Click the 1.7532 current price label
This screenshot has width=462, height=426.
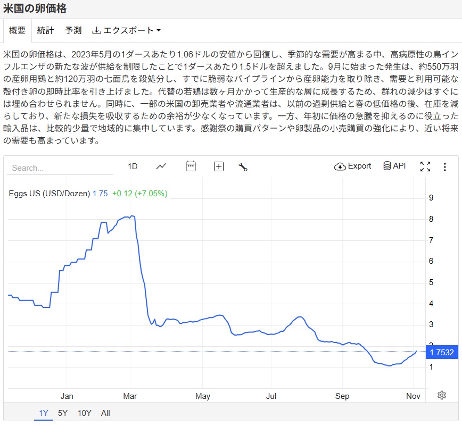point(442,352)
